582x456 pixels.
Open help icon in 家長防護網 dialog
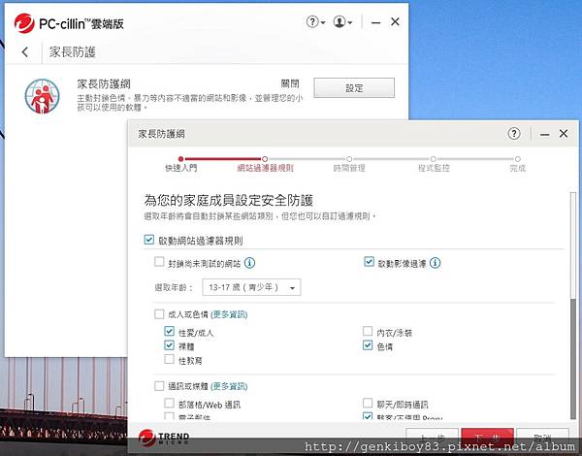[514, 133]
